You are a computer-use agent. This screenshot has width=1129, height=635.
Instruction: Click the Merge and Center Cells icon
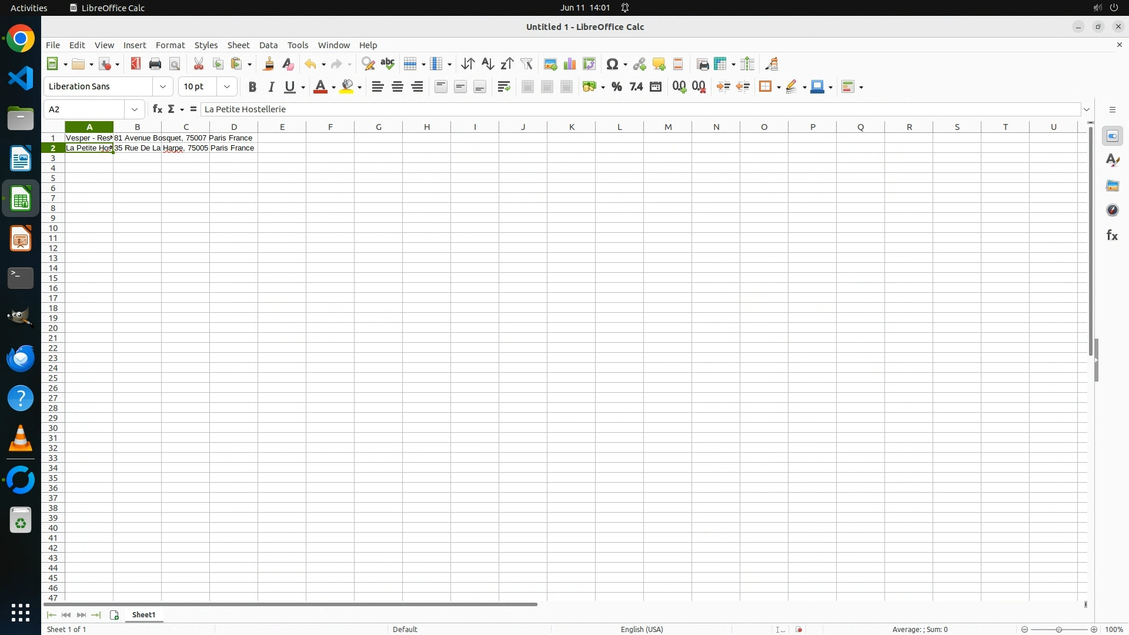click(527, 87)
